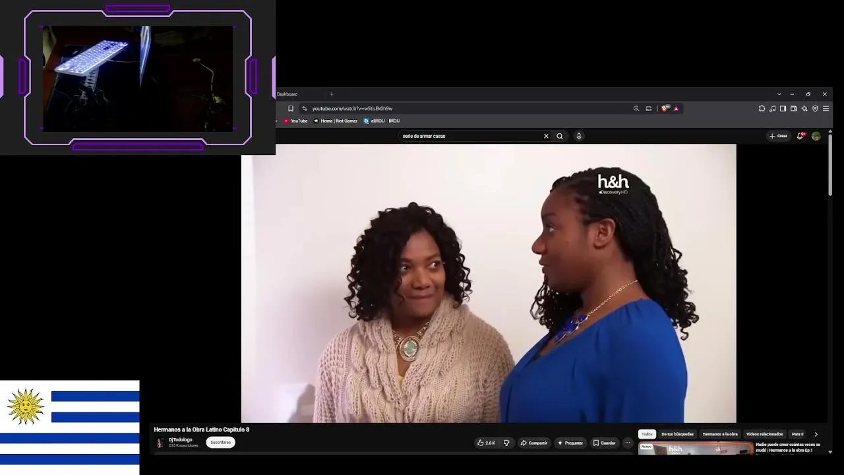Open the Brave Rewards triangle icon
This screenshot has height=475, width=844.
click(x=676, y=108)
